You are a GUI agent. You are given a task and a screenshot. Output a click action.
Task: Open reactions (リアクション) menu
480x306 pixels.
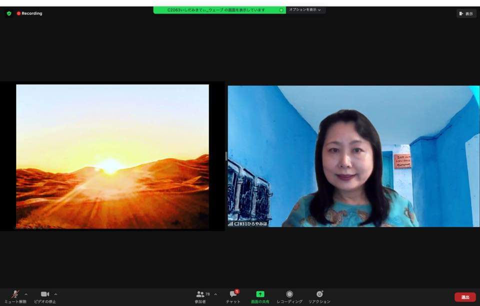319,295
